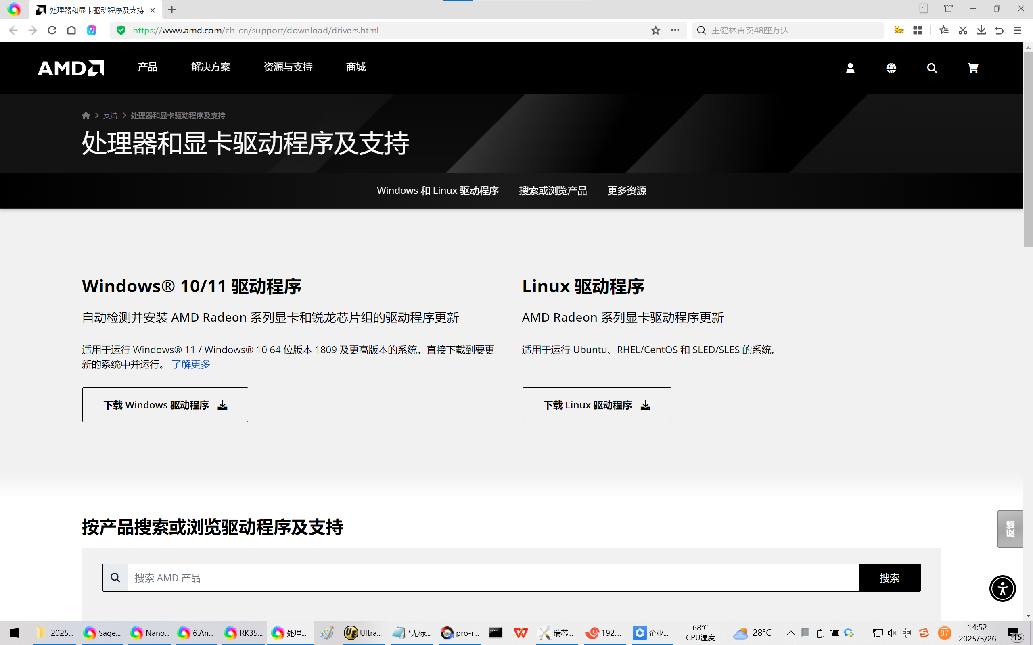Click 下载 Linux 驱动程序 button

coord(596,405)
